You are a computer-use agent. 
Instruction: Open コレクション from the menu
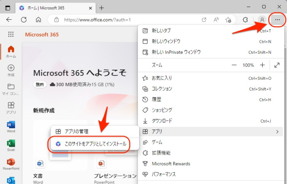(x=210, y=89)
